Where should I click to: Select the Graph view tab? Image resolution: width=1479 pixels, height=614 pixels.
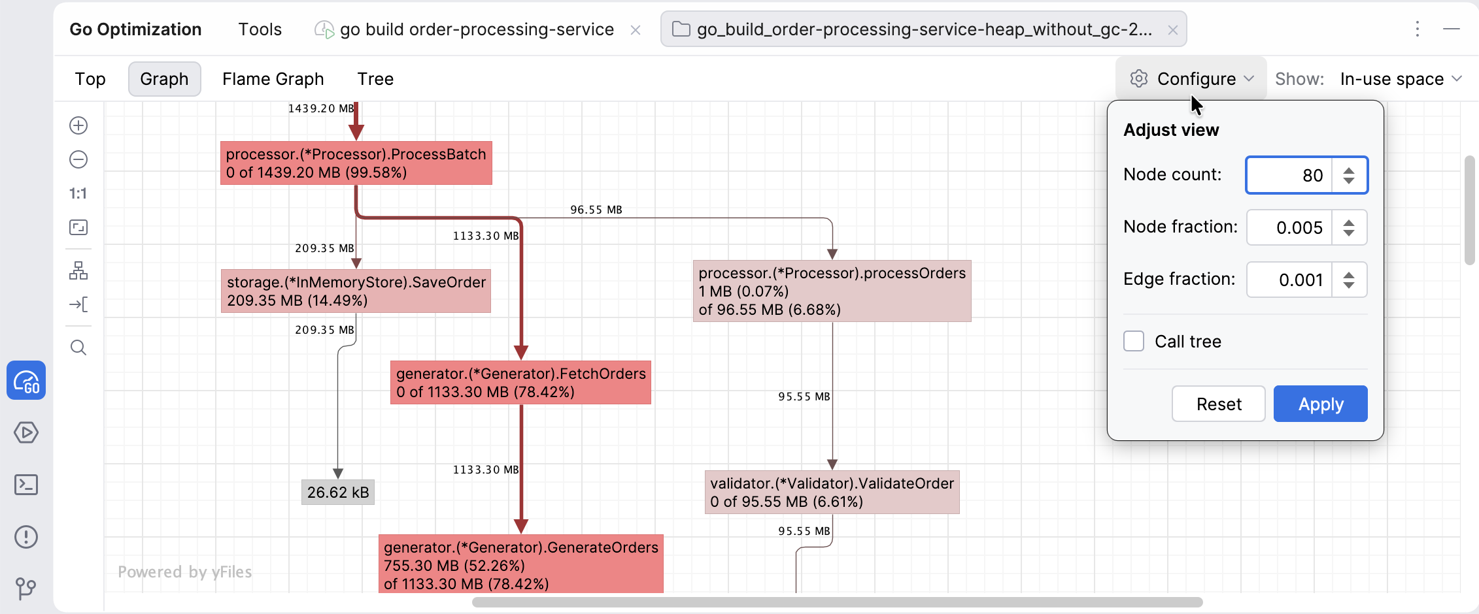(x=164, y=79)
